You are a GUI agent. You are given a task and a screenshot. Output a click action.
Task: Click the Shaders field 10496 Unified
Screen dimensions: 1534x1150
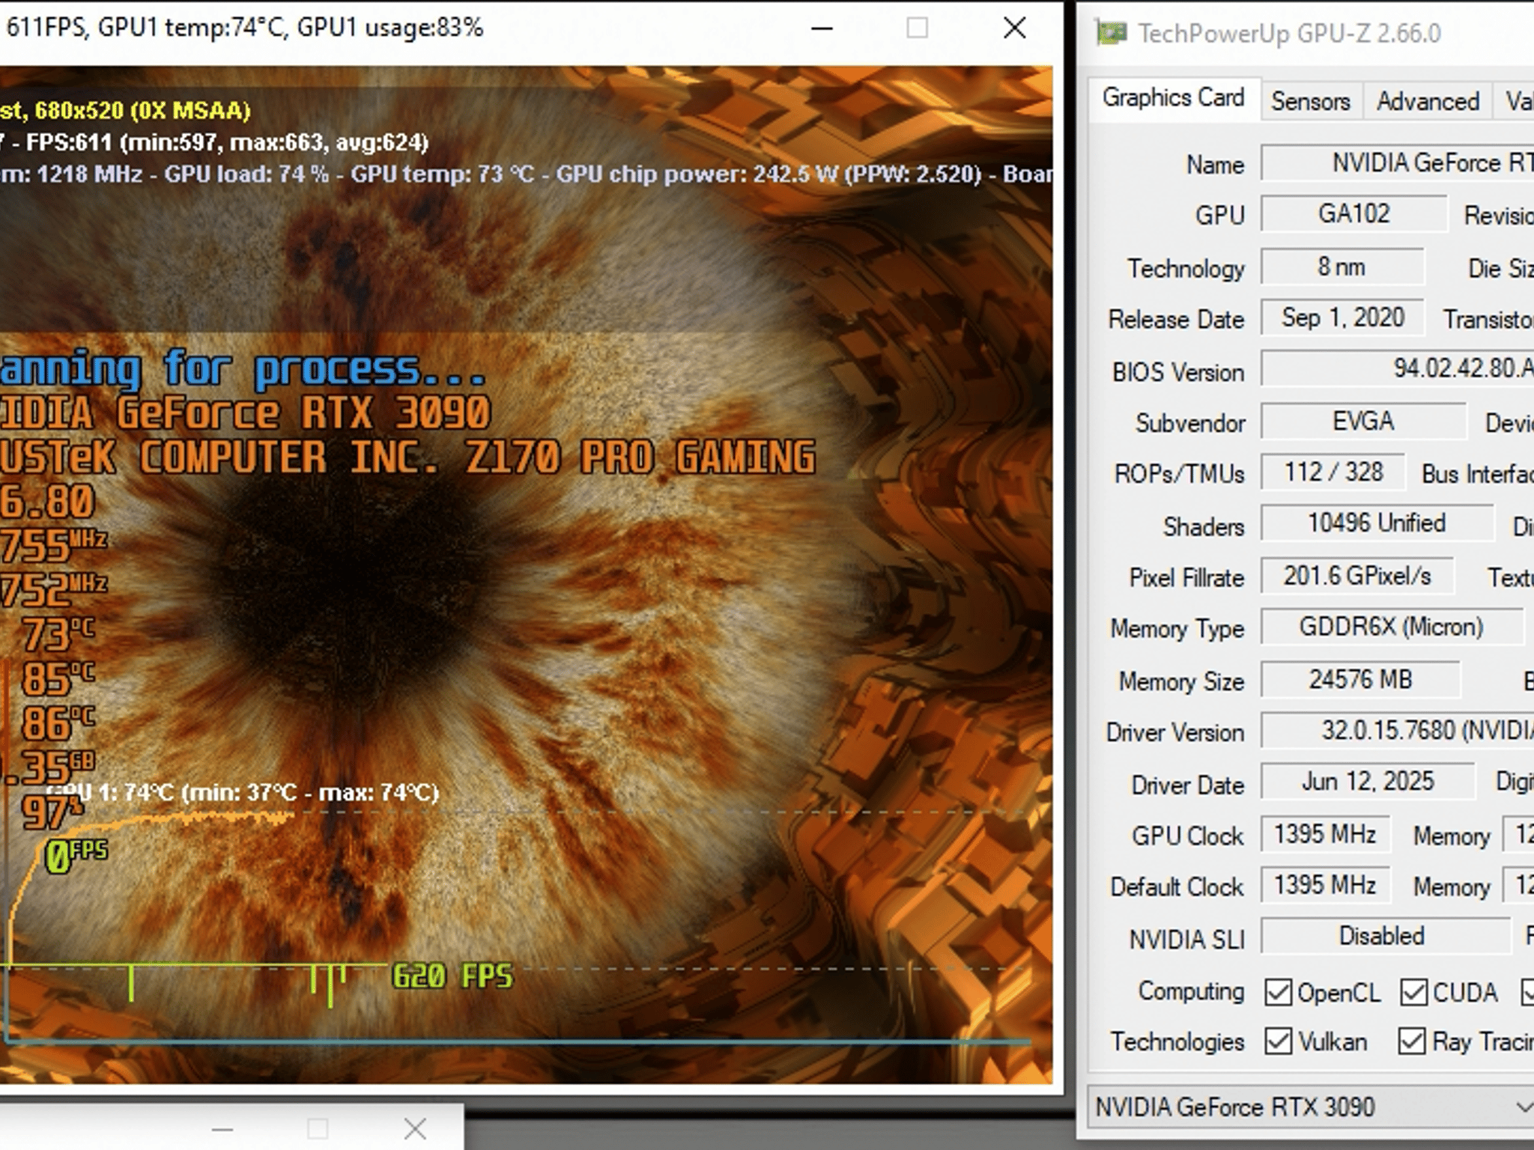click(x=1377, y=523)
